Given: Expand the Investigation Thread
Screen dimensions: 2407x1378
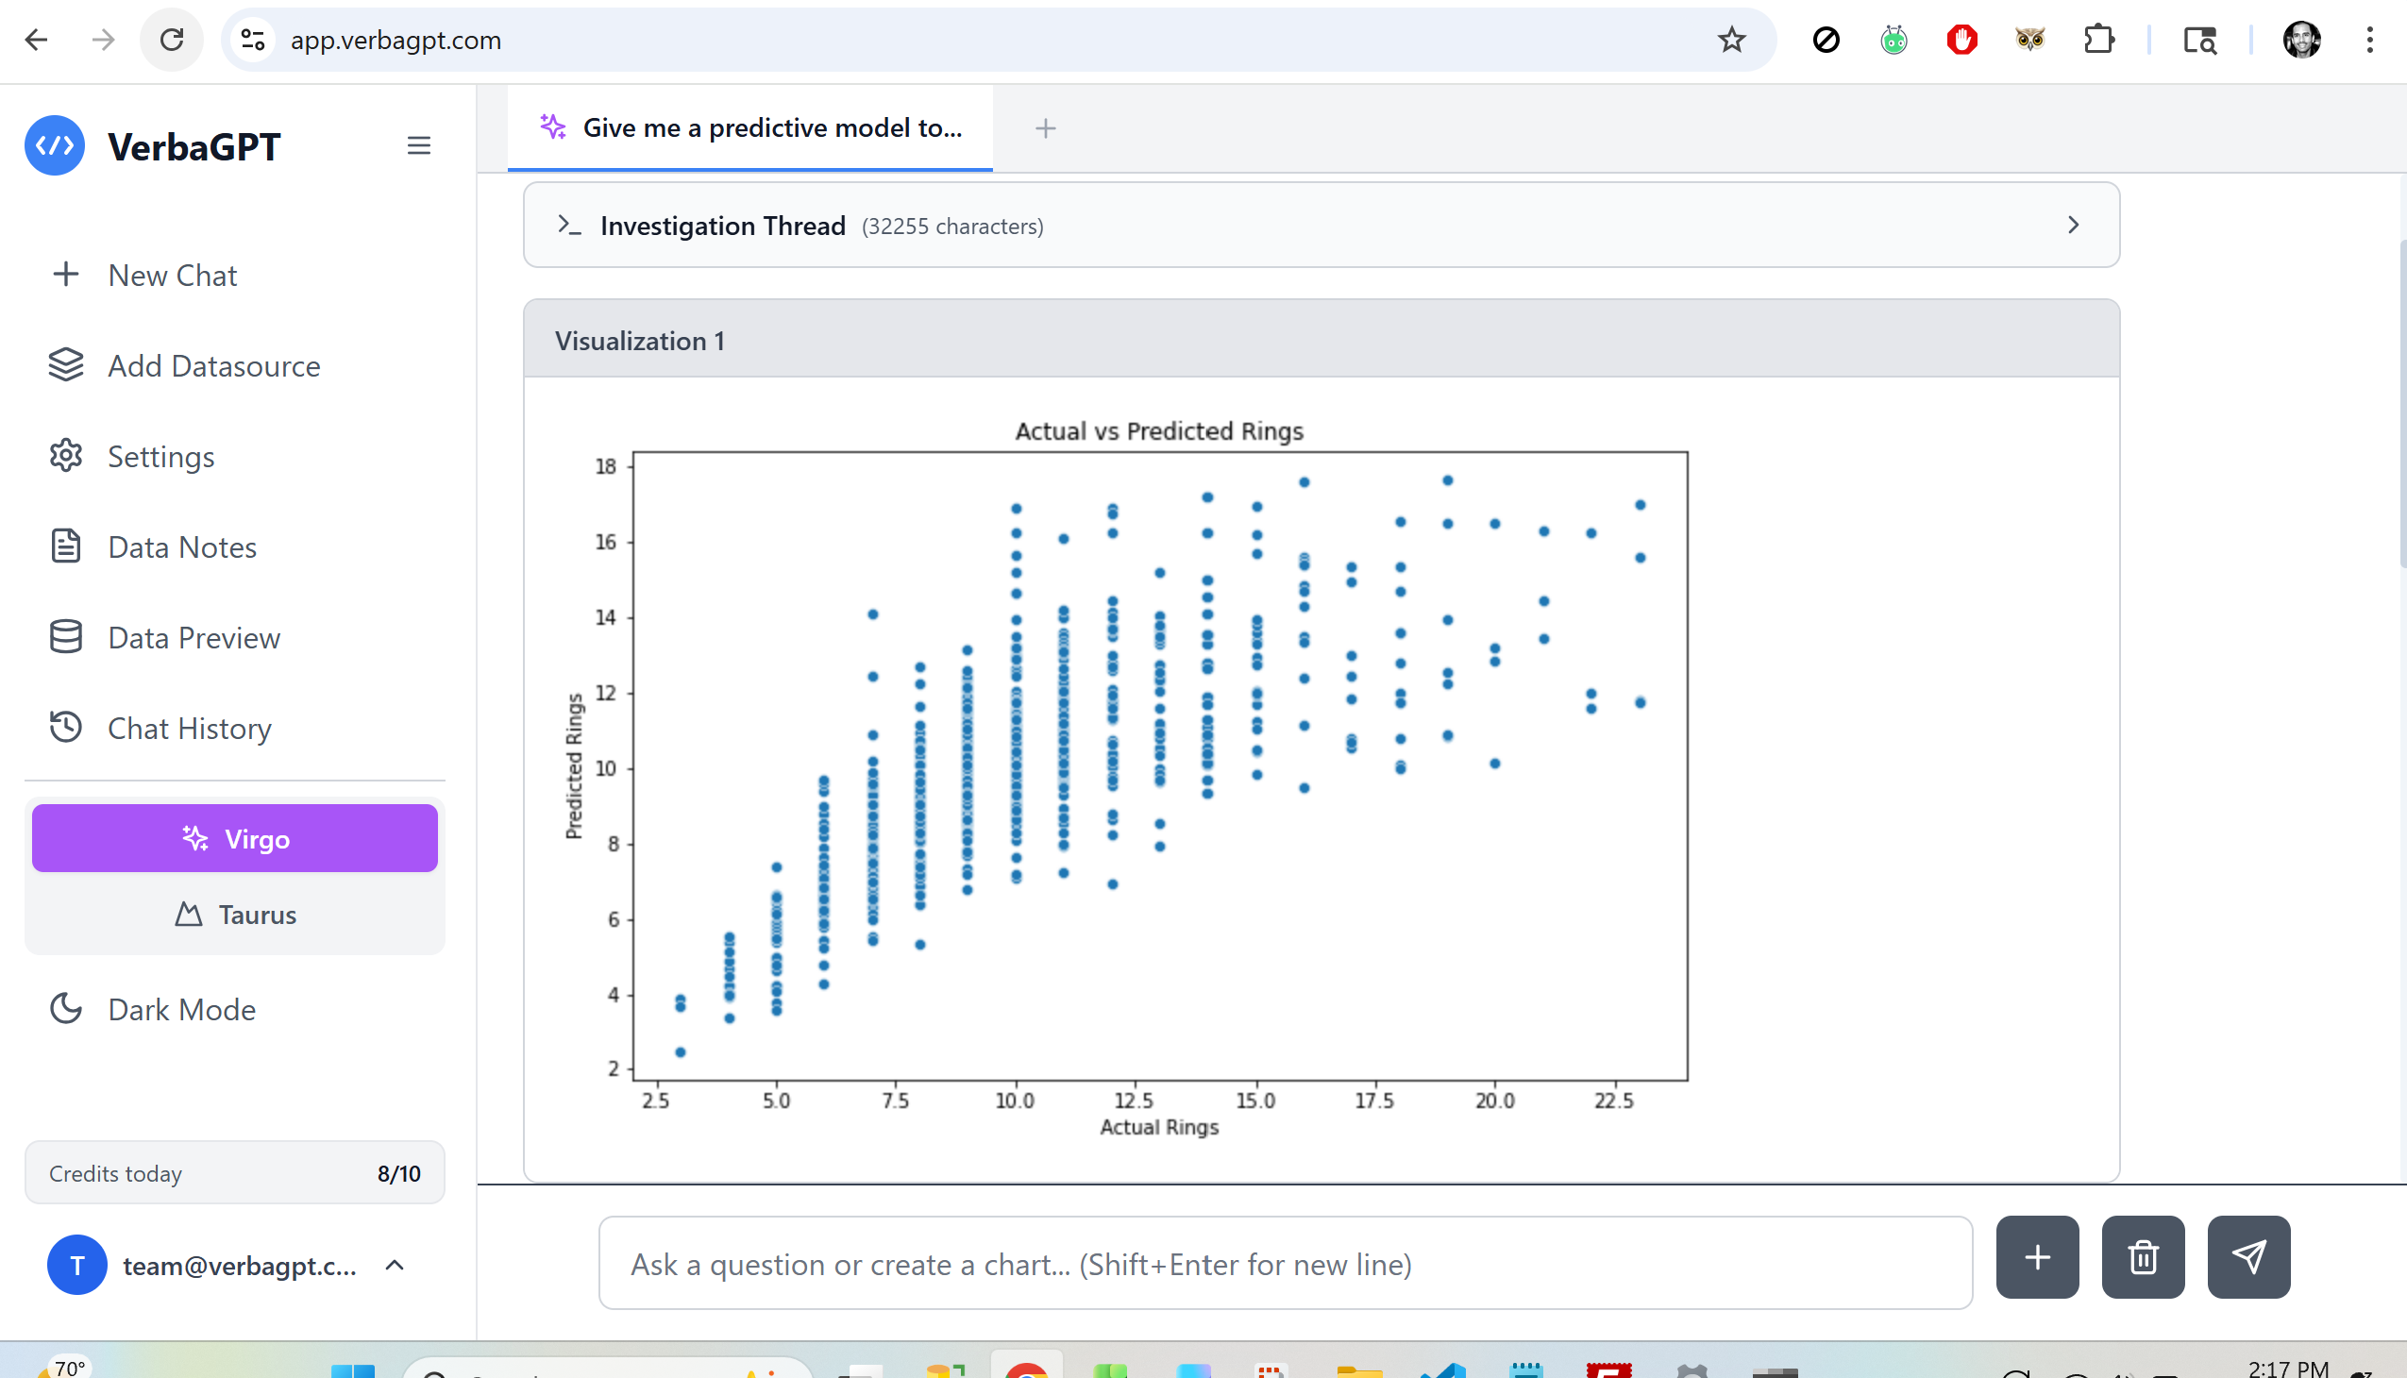Looking at the screenshot, I should tap(2073, 226).
